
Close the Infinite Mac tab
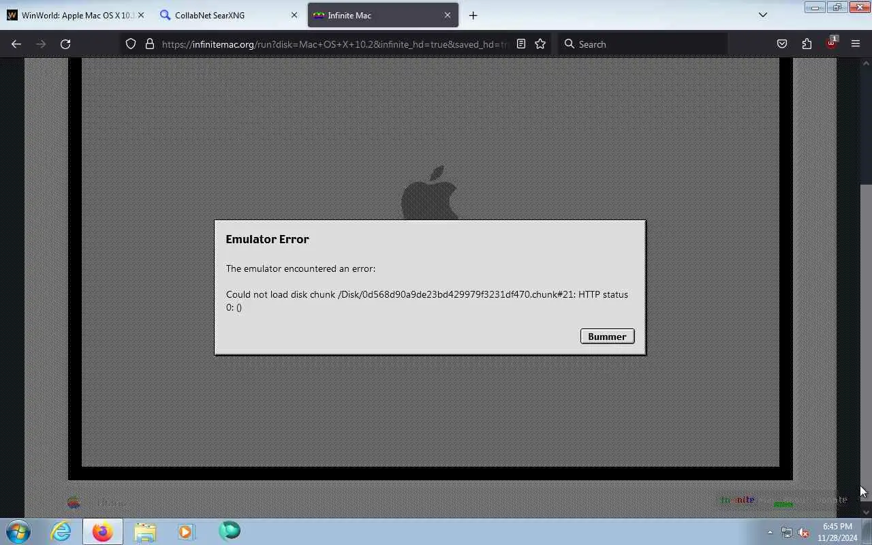coord(448,15)
